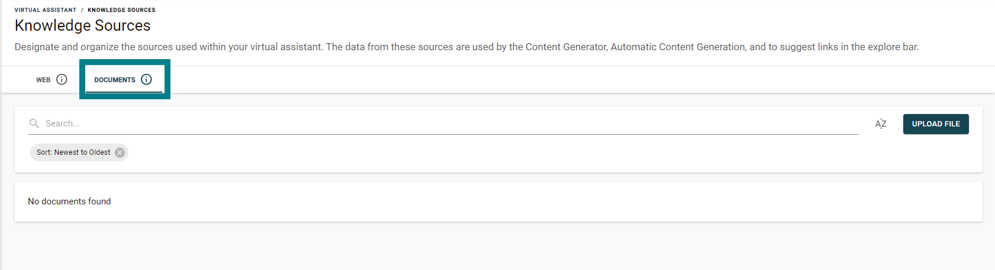Viewport: 995px width, 270px height.
Task: Click the info icon beside Web
Action: click(62, 79)
